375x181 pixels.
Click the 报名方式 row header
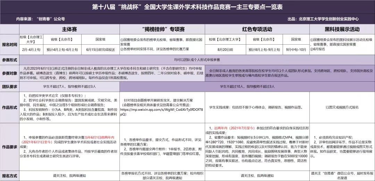pyautogui.click(x=9, y=175)
